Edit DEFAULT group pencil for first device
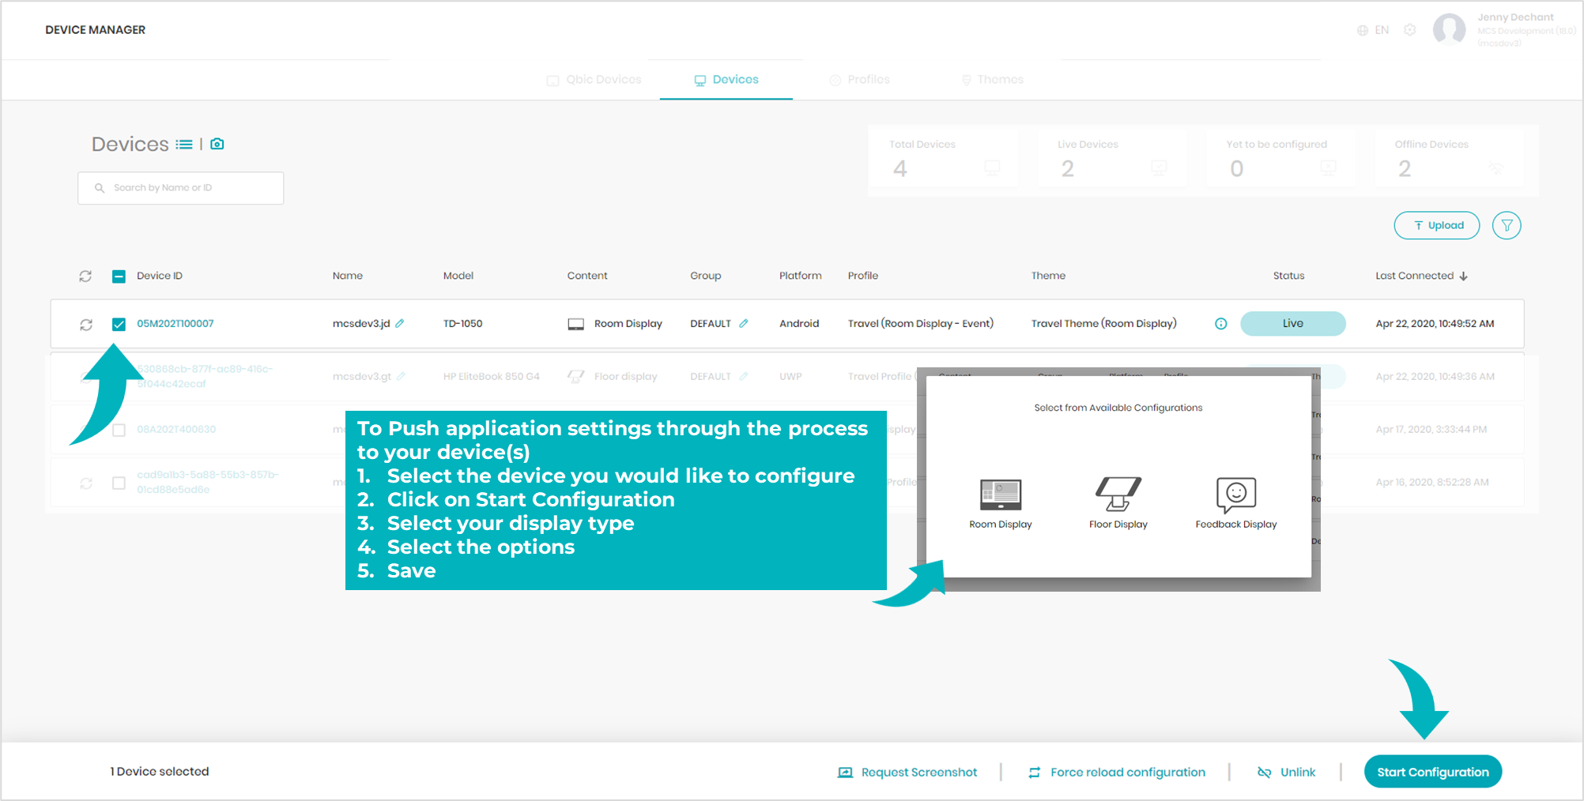This screenshot has width=1584, height=801. pos(743,323)
